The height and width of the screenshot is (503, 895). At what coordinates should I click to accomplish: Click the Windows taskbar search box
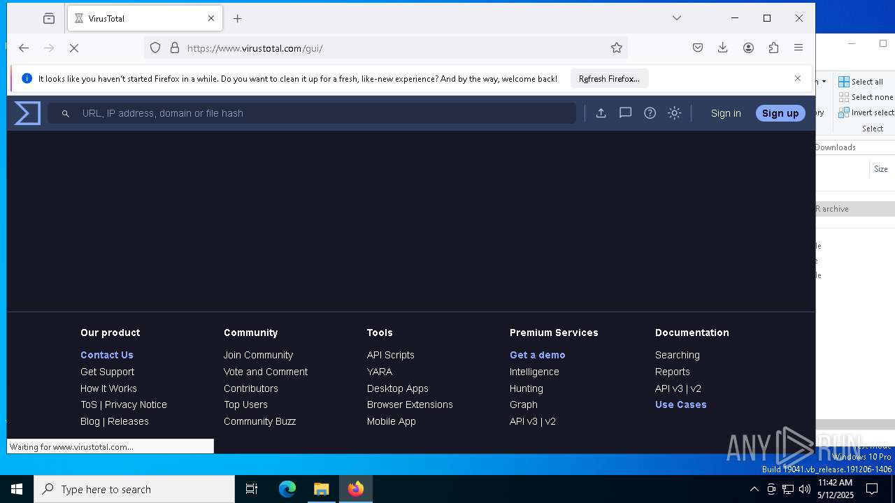(134, 489)
